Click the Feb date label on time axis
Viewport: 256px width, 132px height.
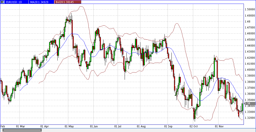(3, 127)
